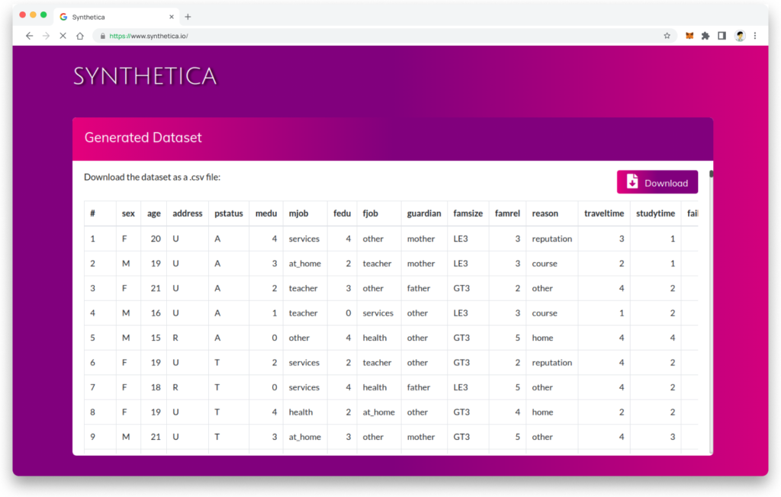
Task: Open the browser home page icon
Action: pyautogui.click(x=79, y=36)
